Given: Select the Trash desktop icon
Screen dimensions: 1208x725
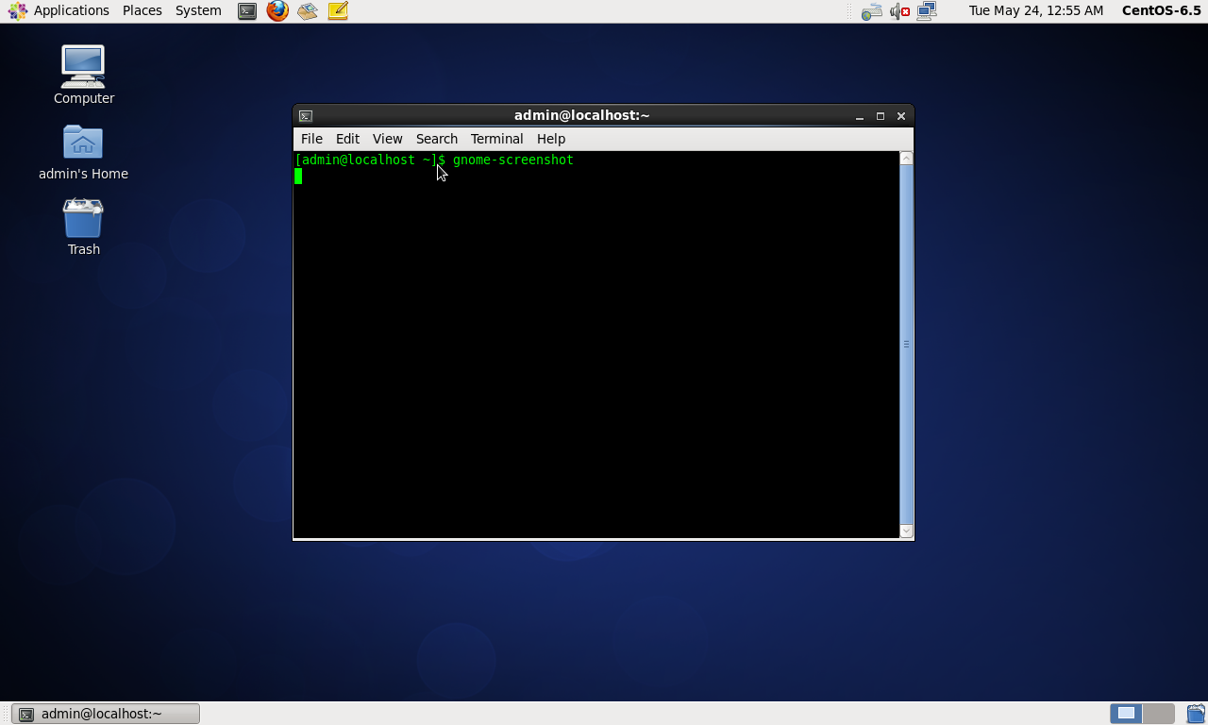Looking at the screenshot, I should point(83,227).
